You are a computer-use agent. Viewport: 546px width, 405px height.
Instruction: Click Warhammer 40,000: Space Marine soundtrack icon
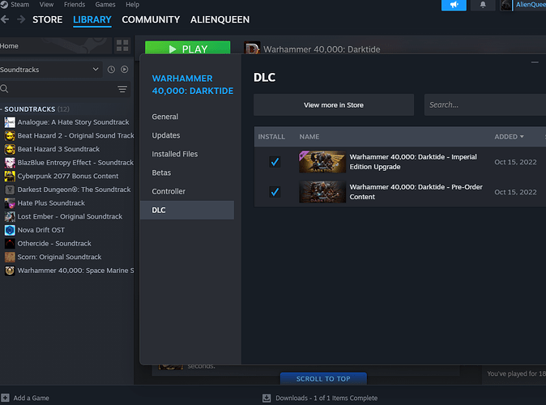[x=10, y=271]
